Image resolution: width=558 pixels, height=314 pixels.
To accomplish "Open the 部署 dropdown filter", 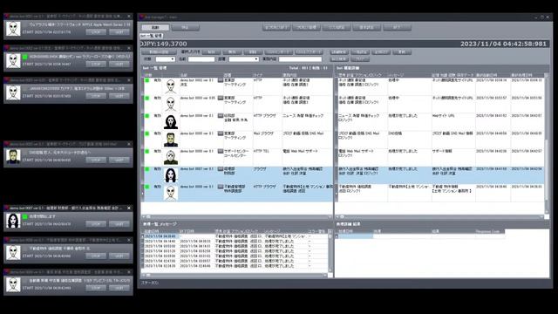I will [x=243, y=59].
